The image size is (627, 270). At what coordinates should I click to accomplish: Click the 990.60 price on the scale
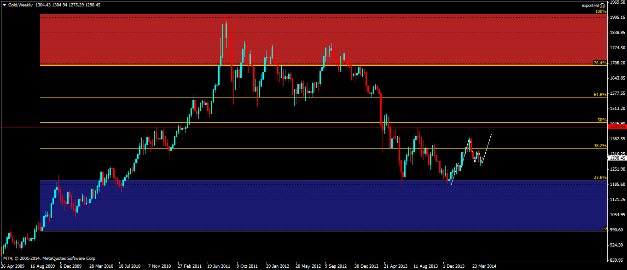click(617, 230)
